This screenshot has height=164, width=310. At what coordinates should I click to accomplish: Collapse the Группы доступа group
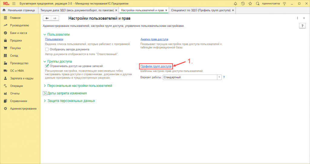pos(45,62)
